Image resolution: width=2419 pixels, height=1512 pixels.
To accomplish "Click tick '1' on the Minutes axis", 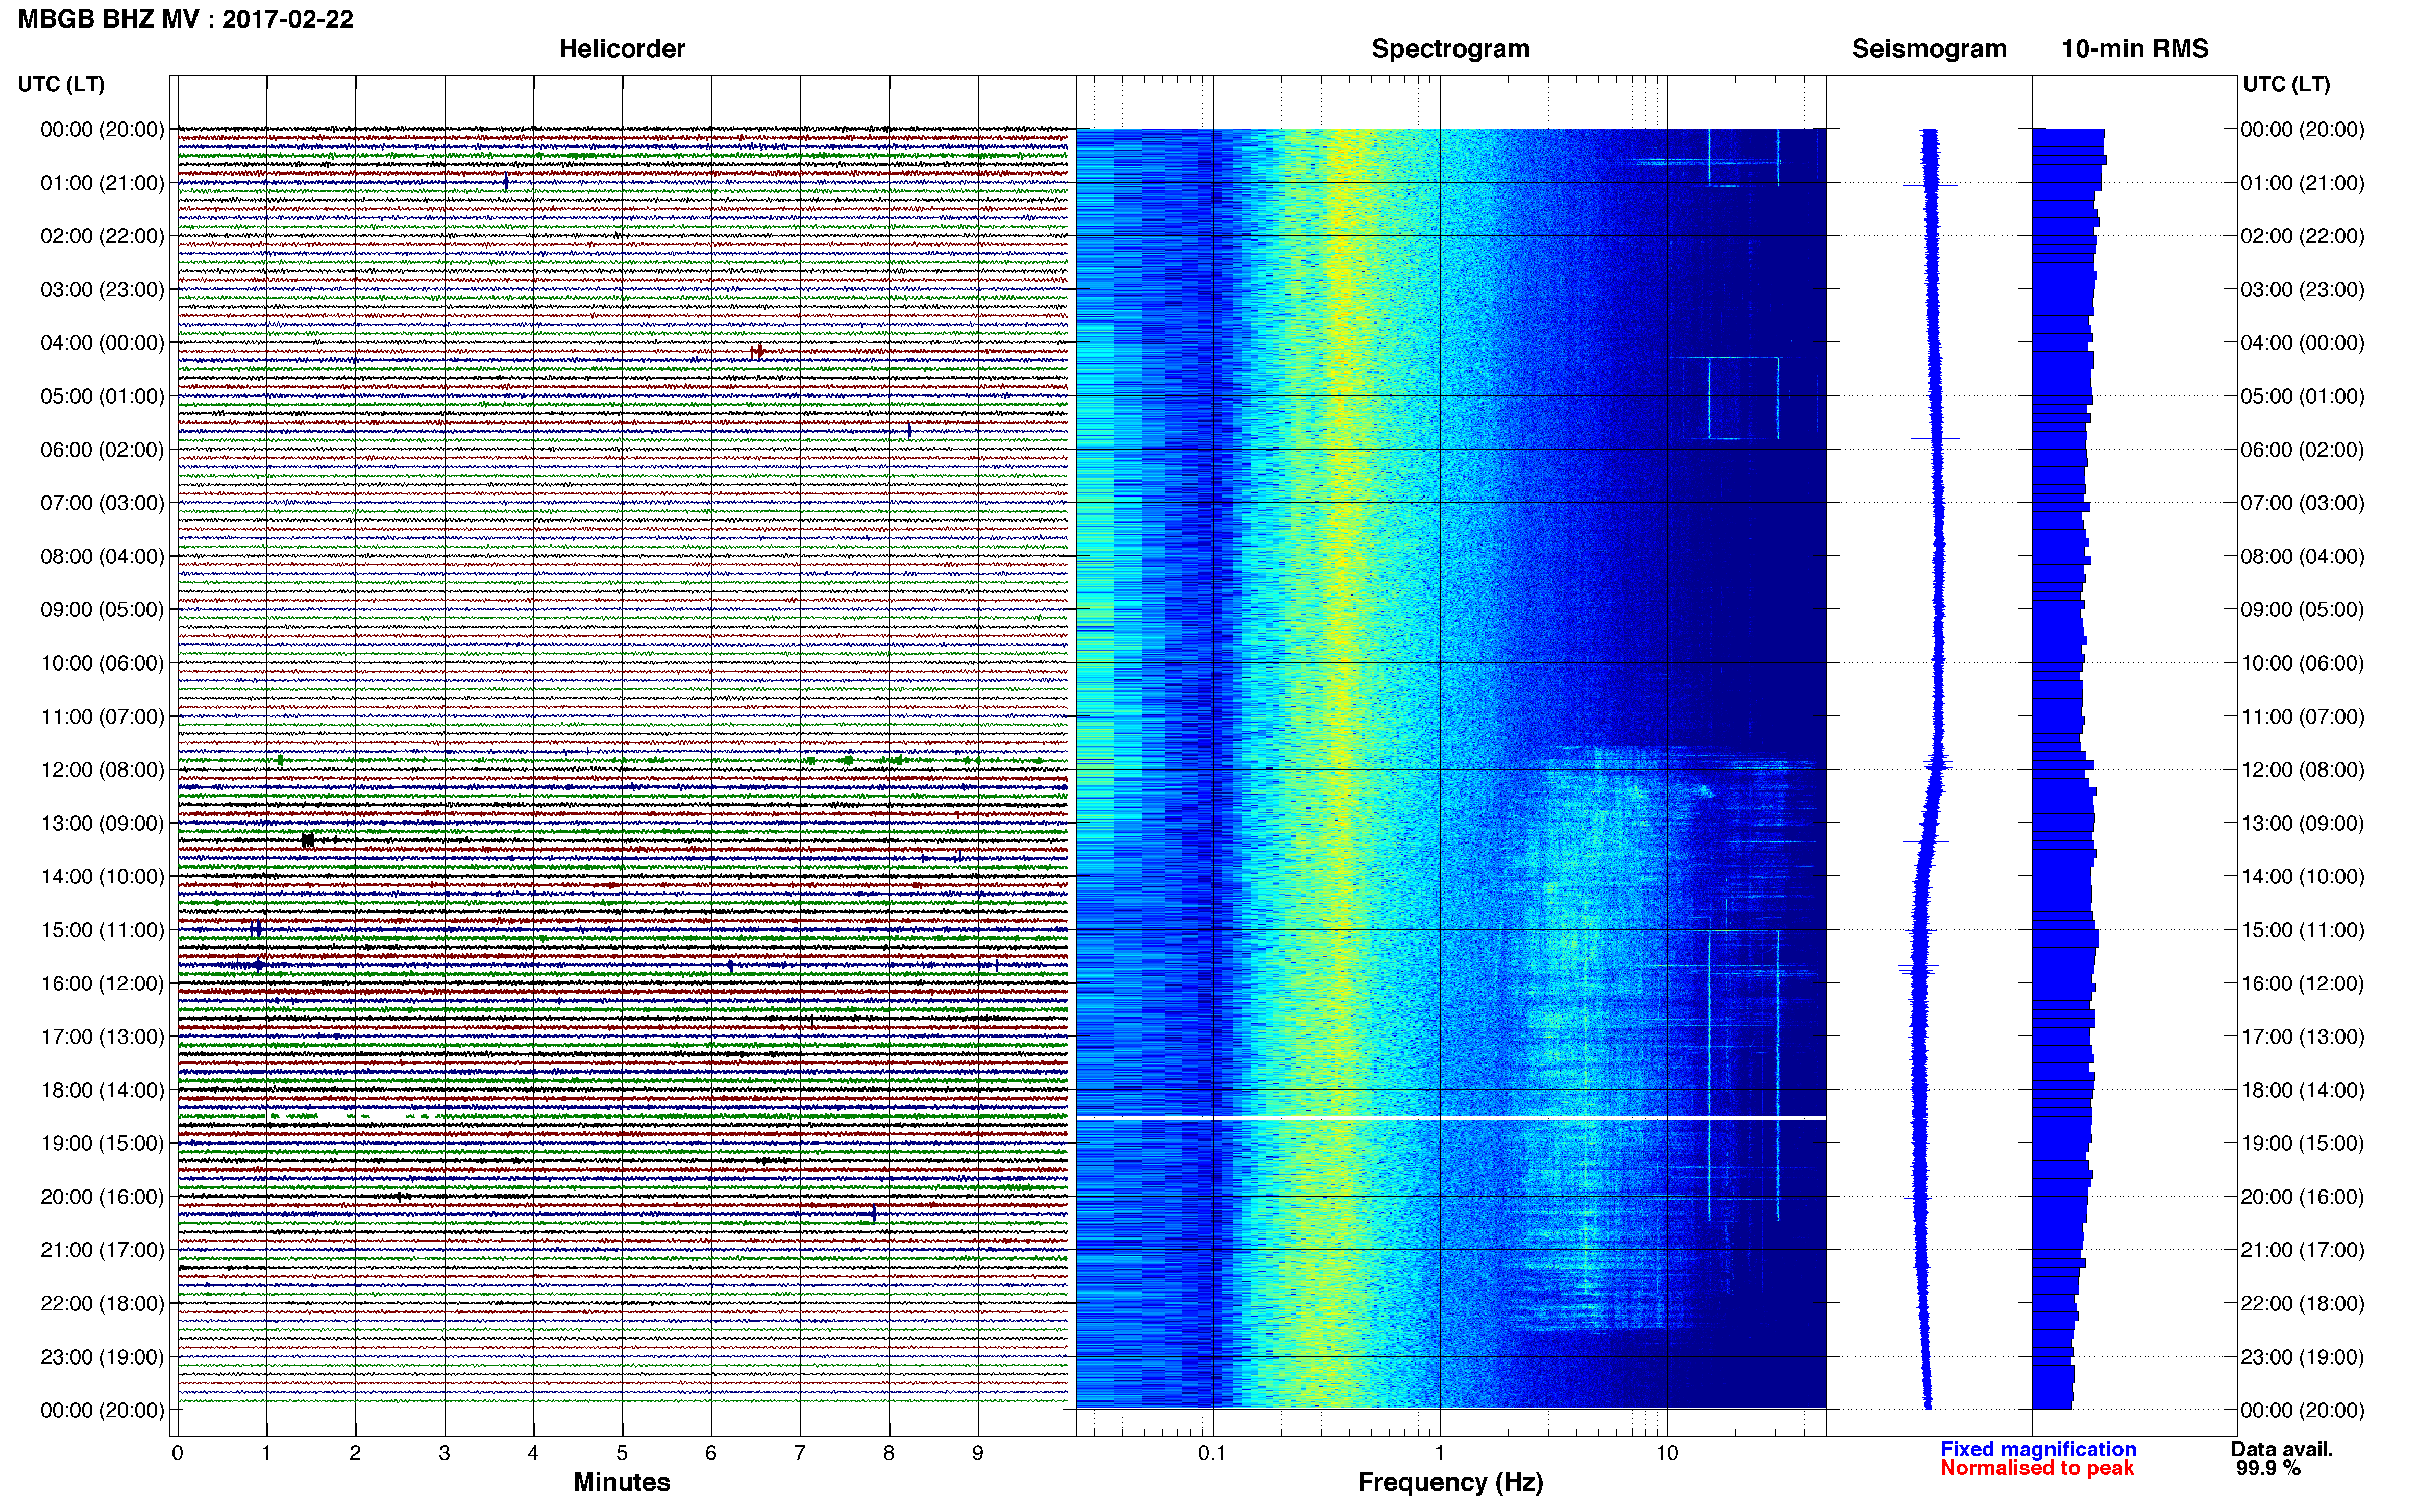I will pyautogui.click(x=266, y=1454).
